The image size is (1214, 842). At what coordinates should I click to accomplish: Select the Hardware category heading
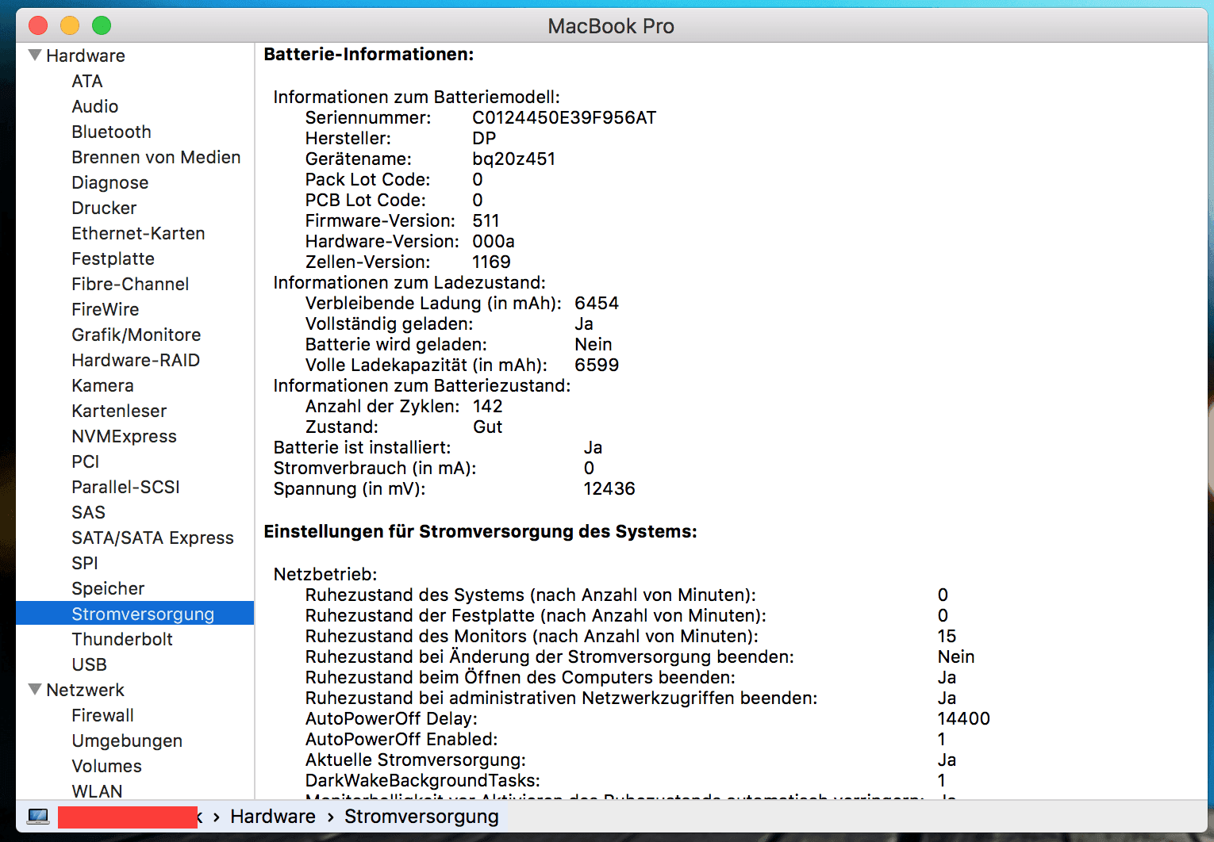coord(86,55)
